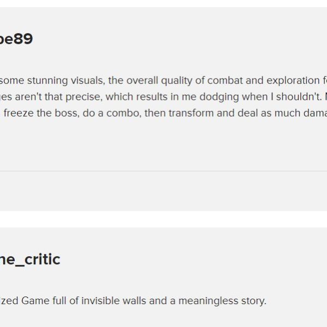Click the phrase "stunning visuals" in the review
Viewport: 327px width, 327px height.
coord(66,81)
